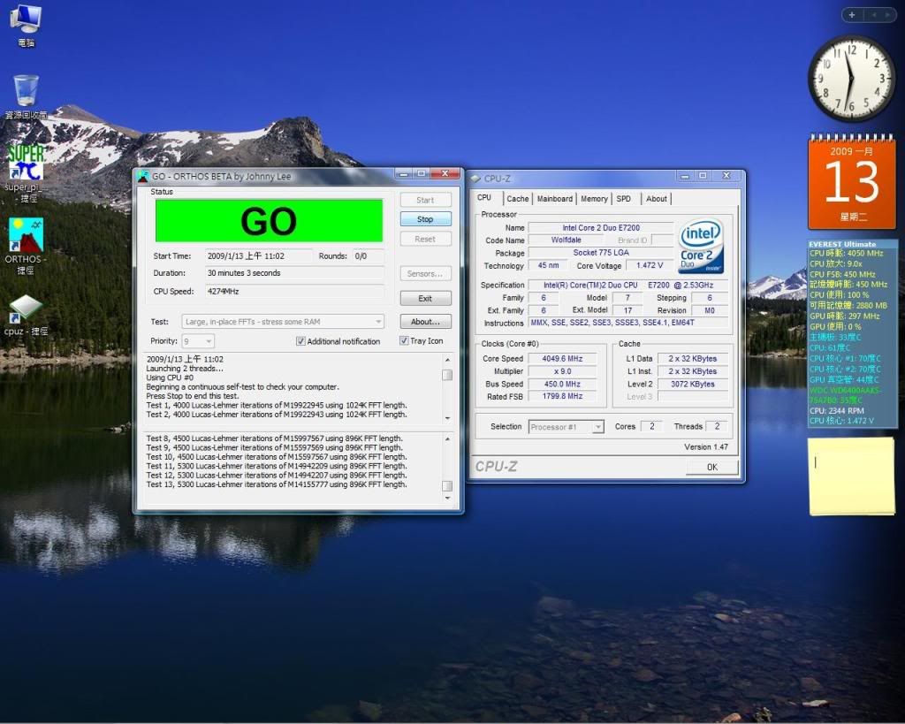The height and width of the screenshot is (724, 905).
Task: Click the Rated FSB value 1799.8 MHz
Action: [x=562, y=397]
